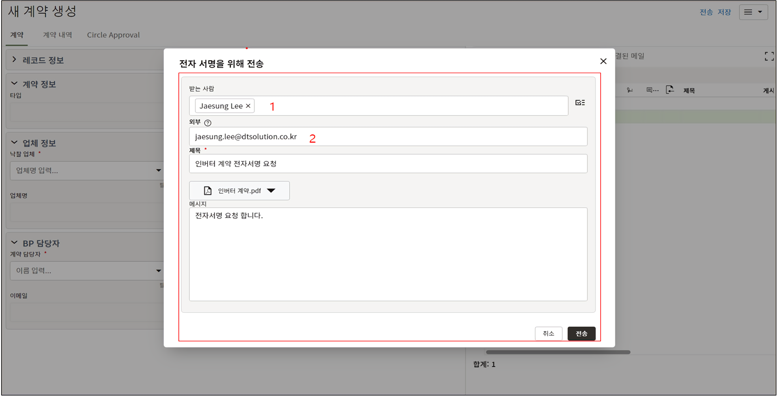The width and height of the screenshot is (777, 396).
Task: Collapse the 계약 정보 section
Action: (15, 84)
